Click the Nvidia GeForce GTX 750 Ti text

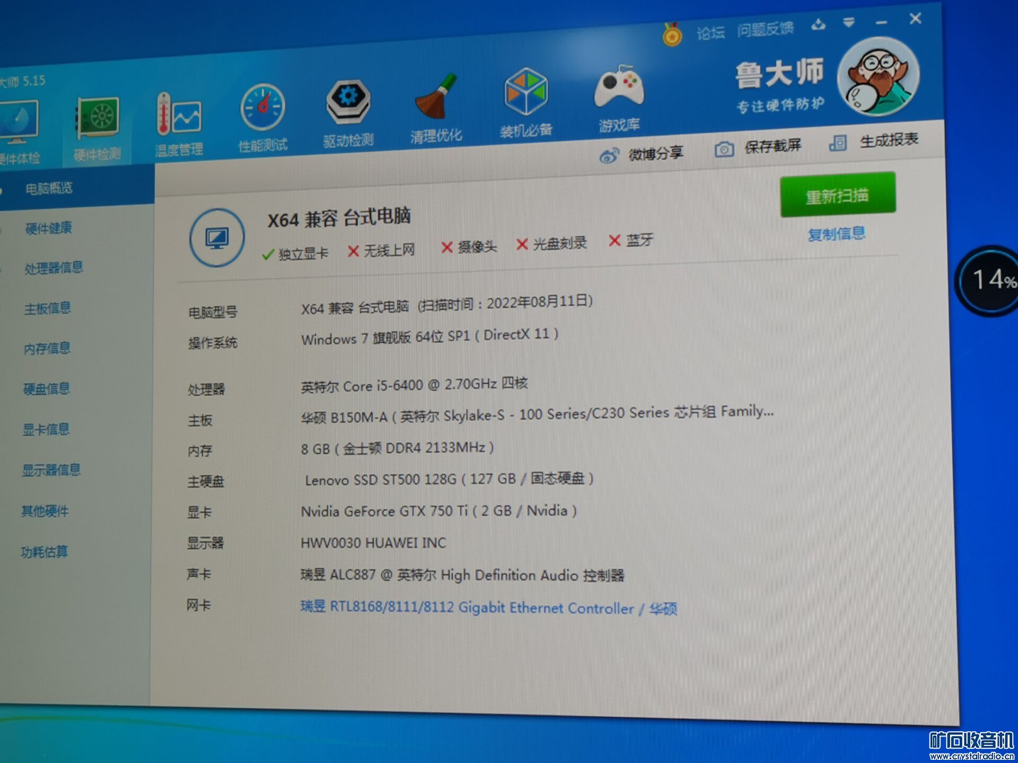click(439, 511)
